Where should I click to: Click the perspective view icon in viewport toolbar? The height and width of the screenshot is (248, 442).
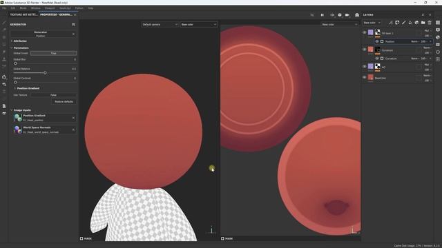tap(340, 15)
